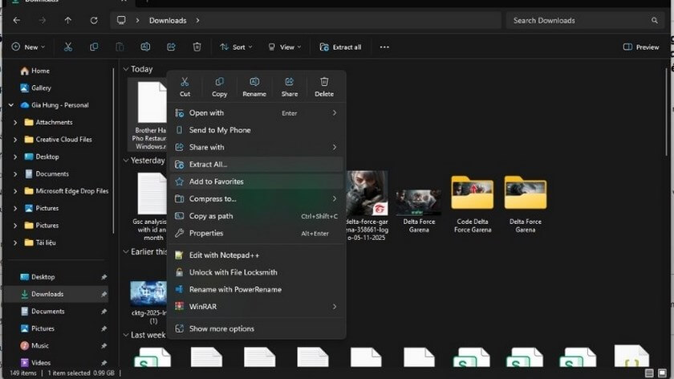
Task: Click the New button in toolbar
Action: click(28, 47)
